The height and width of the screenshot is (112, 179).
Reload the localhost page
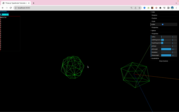11,8
